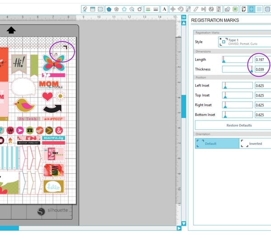Open the Align tool
This screenshot has width=271, height=238.
(204, 9)
